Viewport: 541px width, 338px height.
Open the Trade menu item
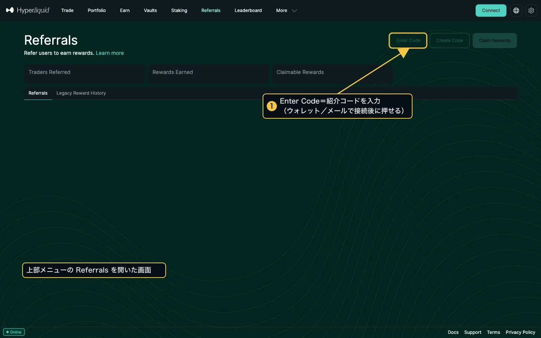67,11
